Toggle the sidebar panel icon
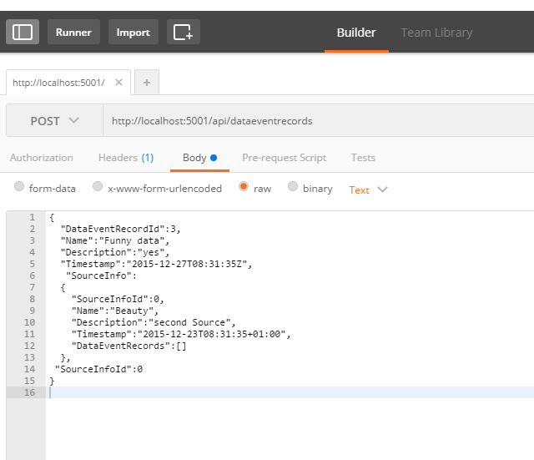The height and width of the screenshot is (460, 534). coord(23,32)
